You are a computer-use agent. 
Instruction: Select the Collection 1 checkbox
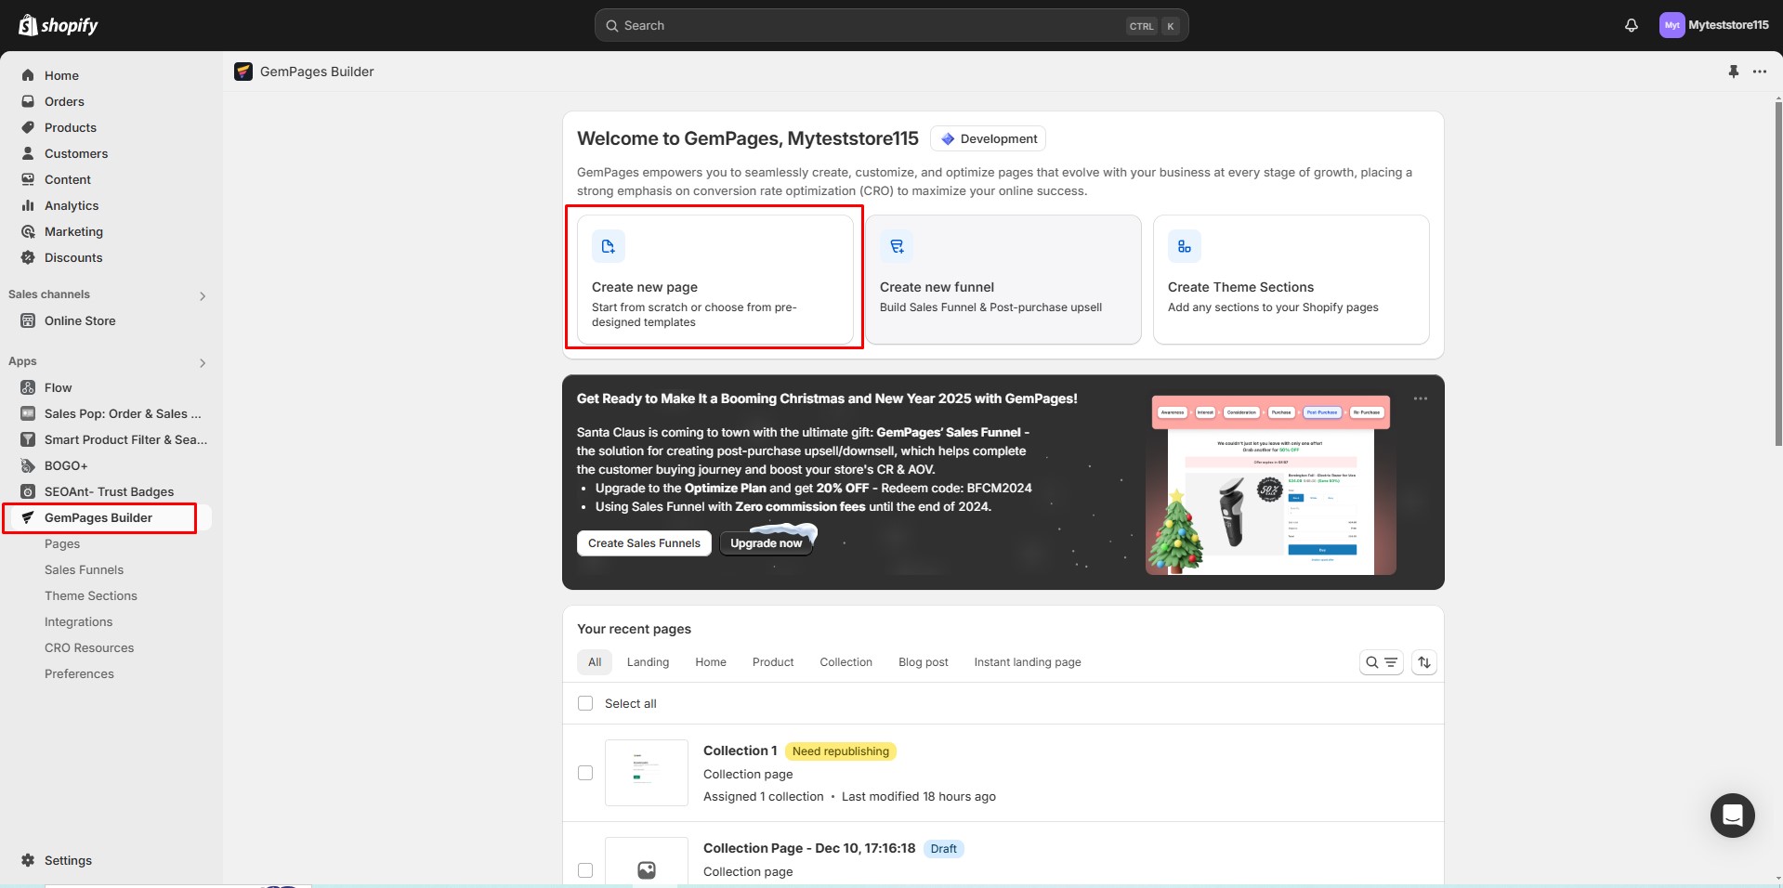point(585,772)
